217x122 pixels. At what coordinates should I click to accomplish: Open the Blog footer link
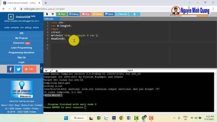(17, 105)
